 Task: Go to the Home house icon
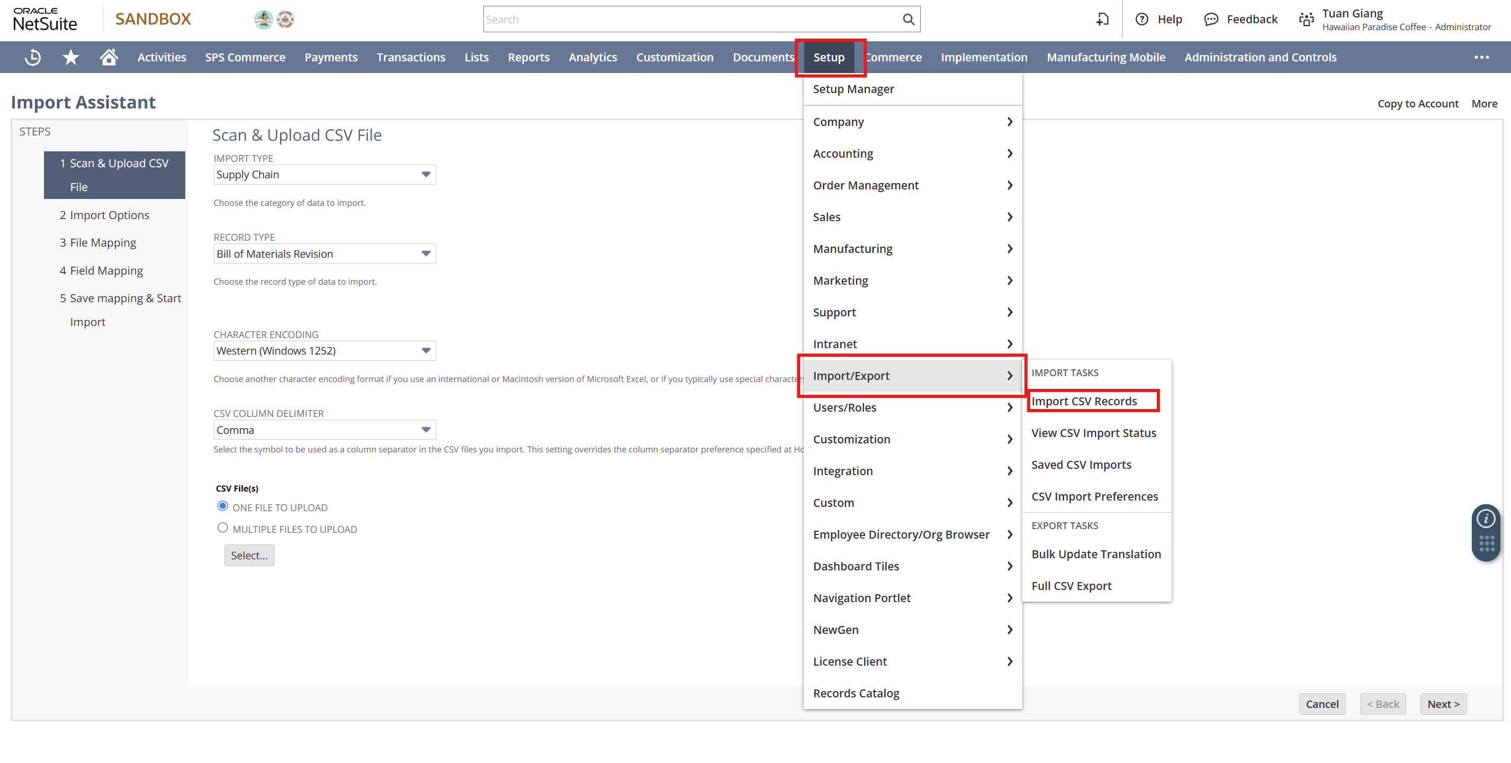(x=109, y=57)
